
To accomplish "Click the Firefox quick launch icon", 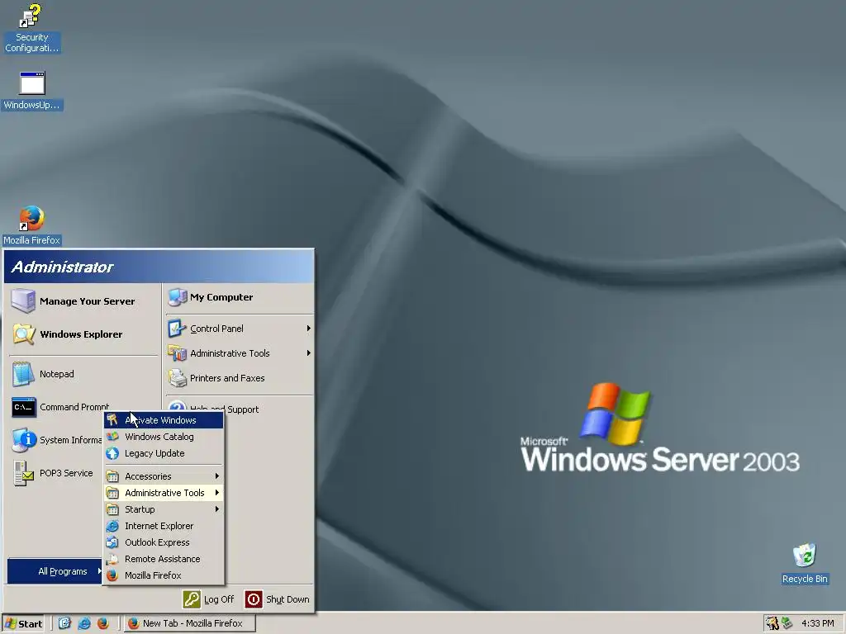I will click(103, 623).
